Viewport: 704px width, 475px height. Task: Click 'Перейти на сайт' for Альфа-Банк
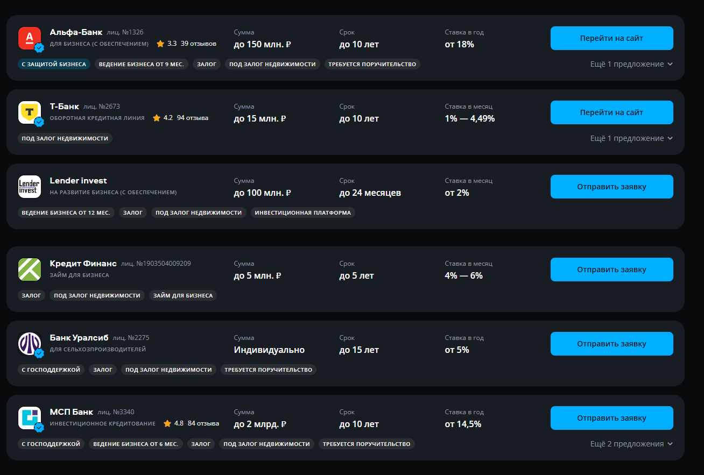[611, 38]
